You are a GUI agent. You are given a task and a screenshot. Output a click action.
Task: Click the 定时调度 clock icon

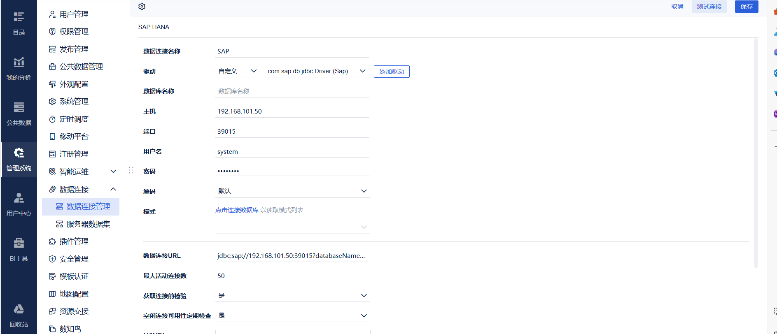[52, 119]
